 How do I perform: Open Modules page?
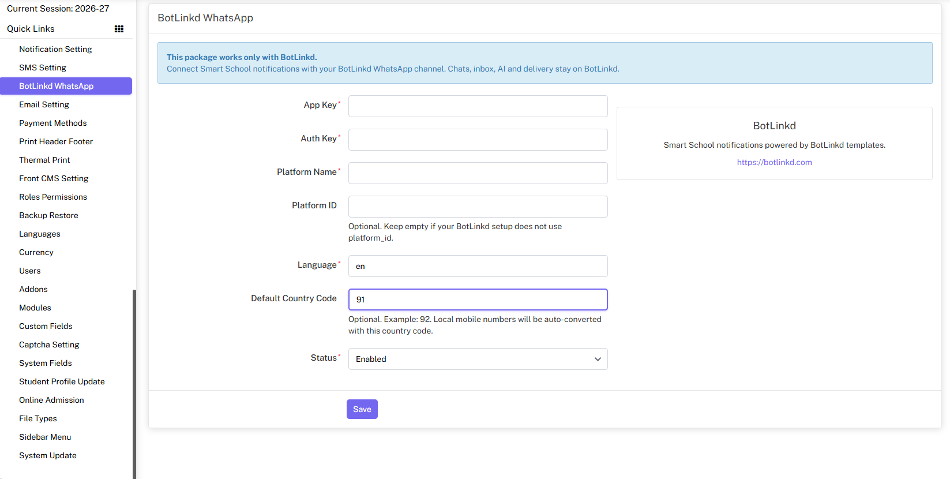35,308
